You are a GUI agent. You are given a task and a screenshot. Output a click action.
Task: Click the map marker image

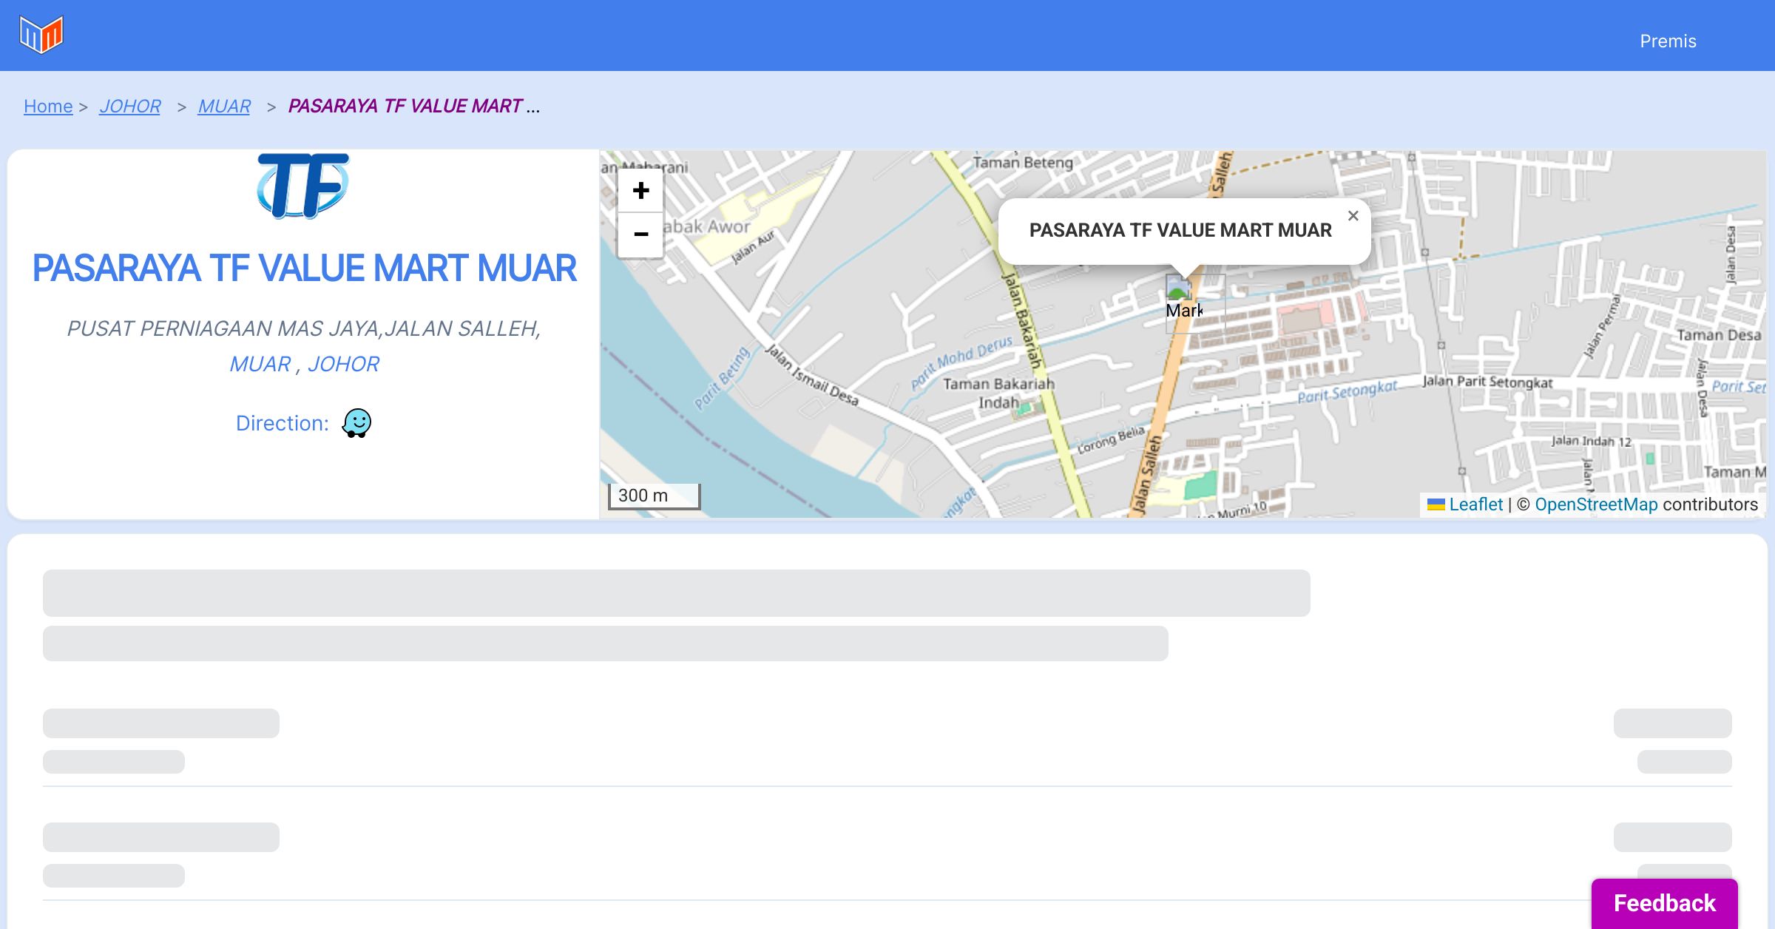point(1183,300)
